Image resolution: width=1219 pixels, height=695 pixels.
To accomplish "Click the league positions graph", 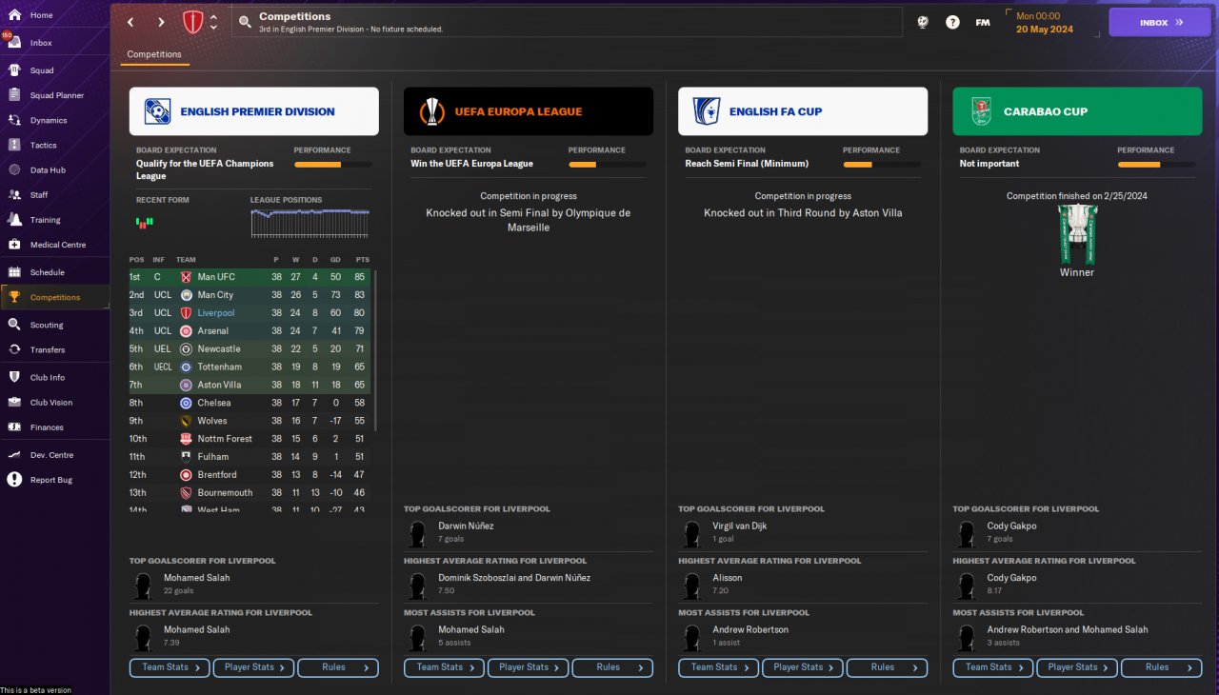I will [x=310, y=223].
